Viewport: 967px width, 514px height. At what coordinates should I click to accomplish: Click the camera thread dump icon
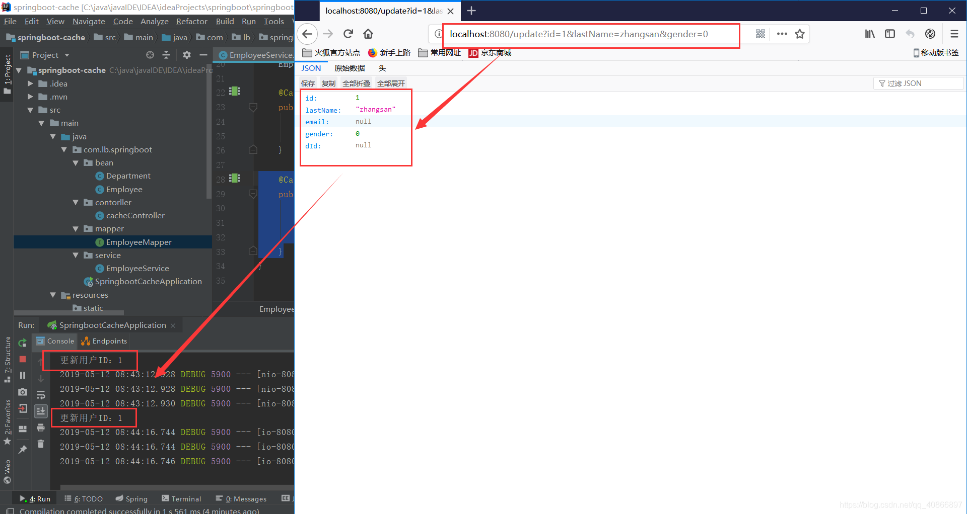(x=23, y=392)
